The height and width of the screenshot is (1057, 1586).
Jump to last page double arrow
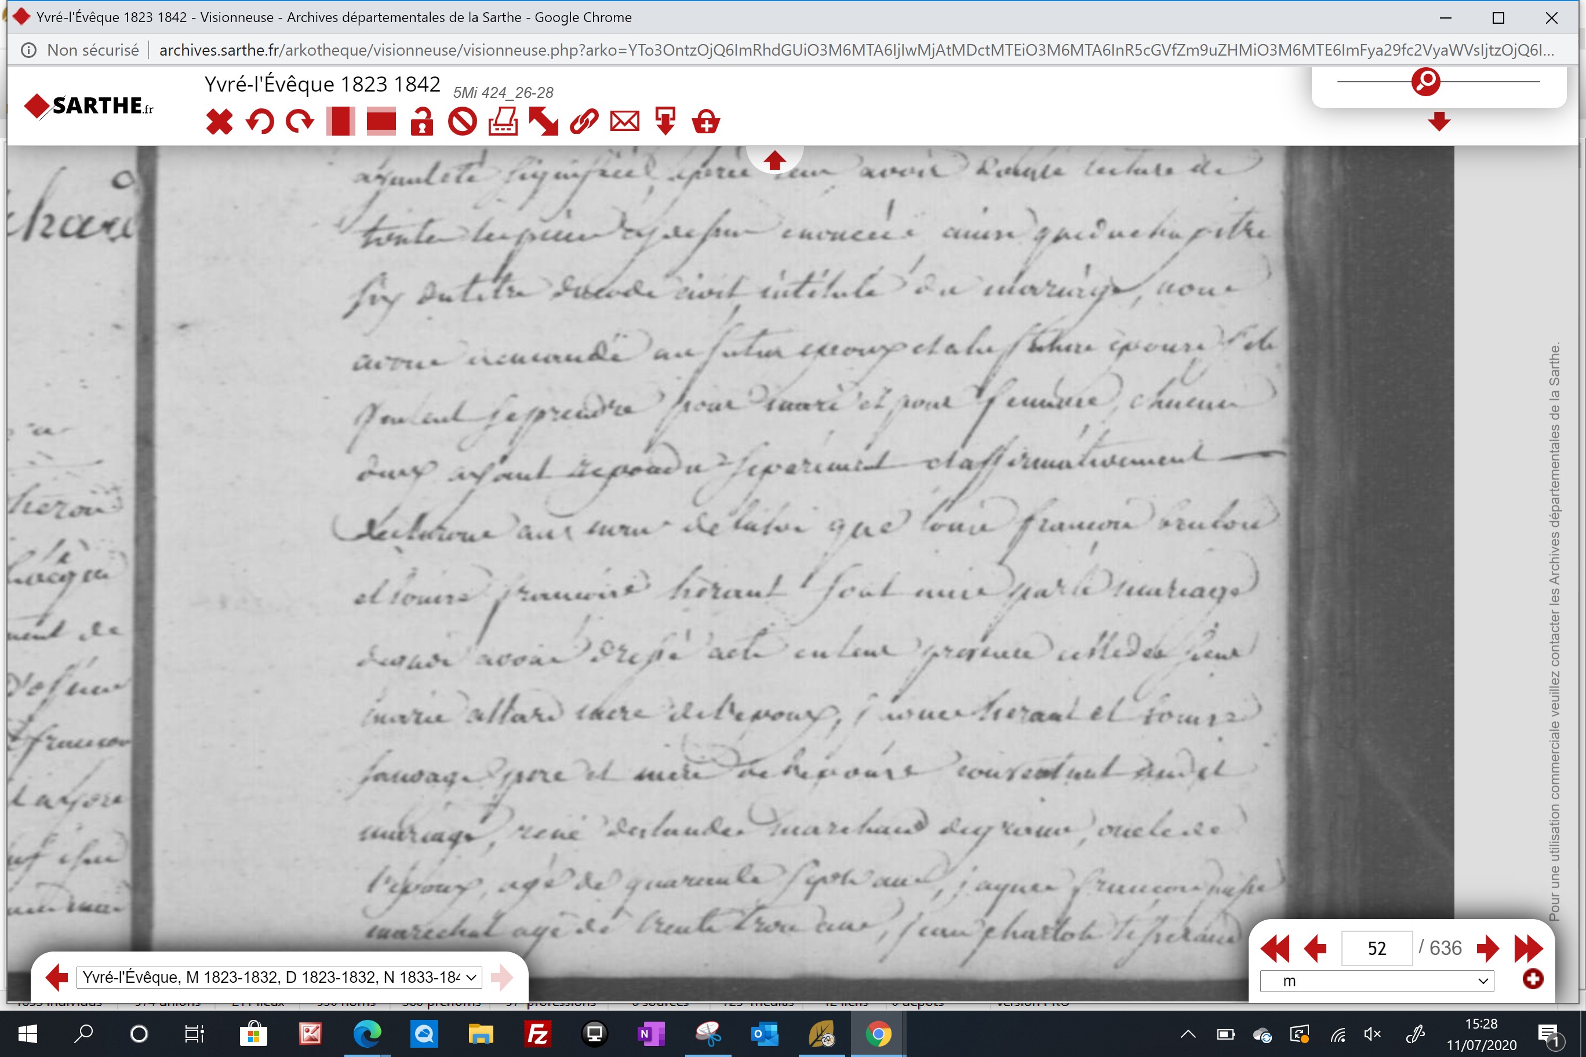[1528, 949]
